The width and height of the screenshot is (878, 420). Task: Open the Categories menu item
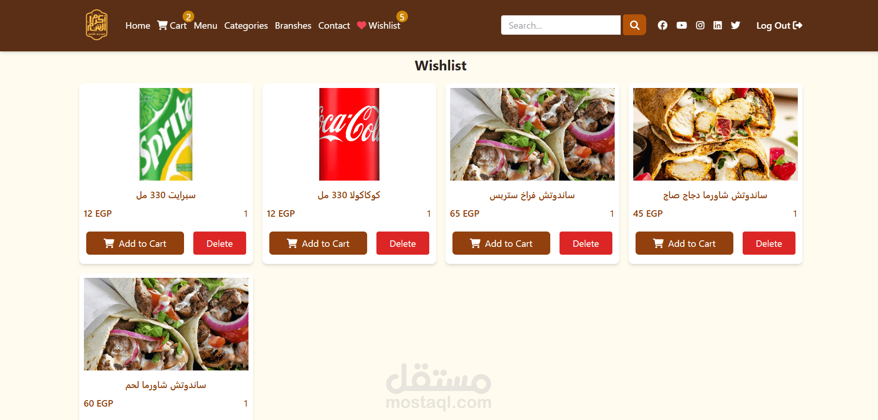pyautogui.click(x=246, y=25)
